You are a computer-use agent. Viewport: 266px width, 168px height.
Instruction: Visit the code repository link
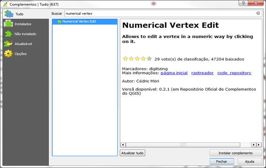(x=234, y=73)
